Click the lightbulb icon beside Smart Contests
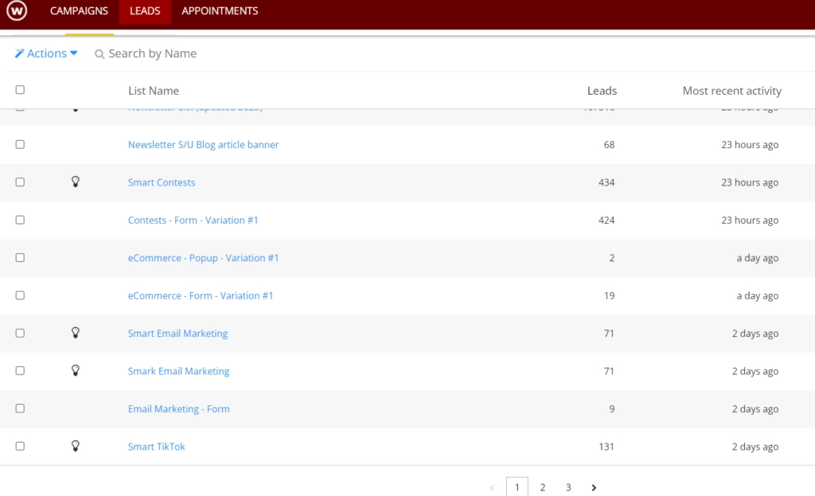815x496 pixels. coord(76,182)
